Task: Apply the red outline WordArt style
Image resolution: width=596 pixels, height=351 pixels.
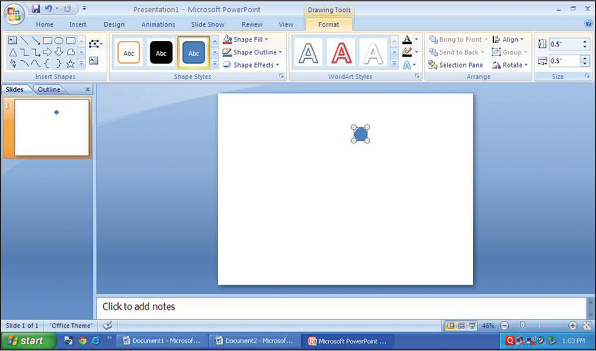Action: point(341,53)
